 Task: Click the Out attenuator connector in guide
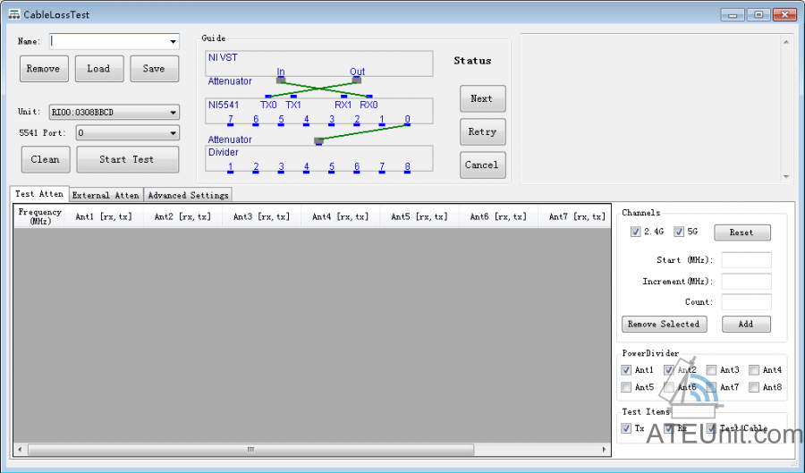tap(357, 80)
